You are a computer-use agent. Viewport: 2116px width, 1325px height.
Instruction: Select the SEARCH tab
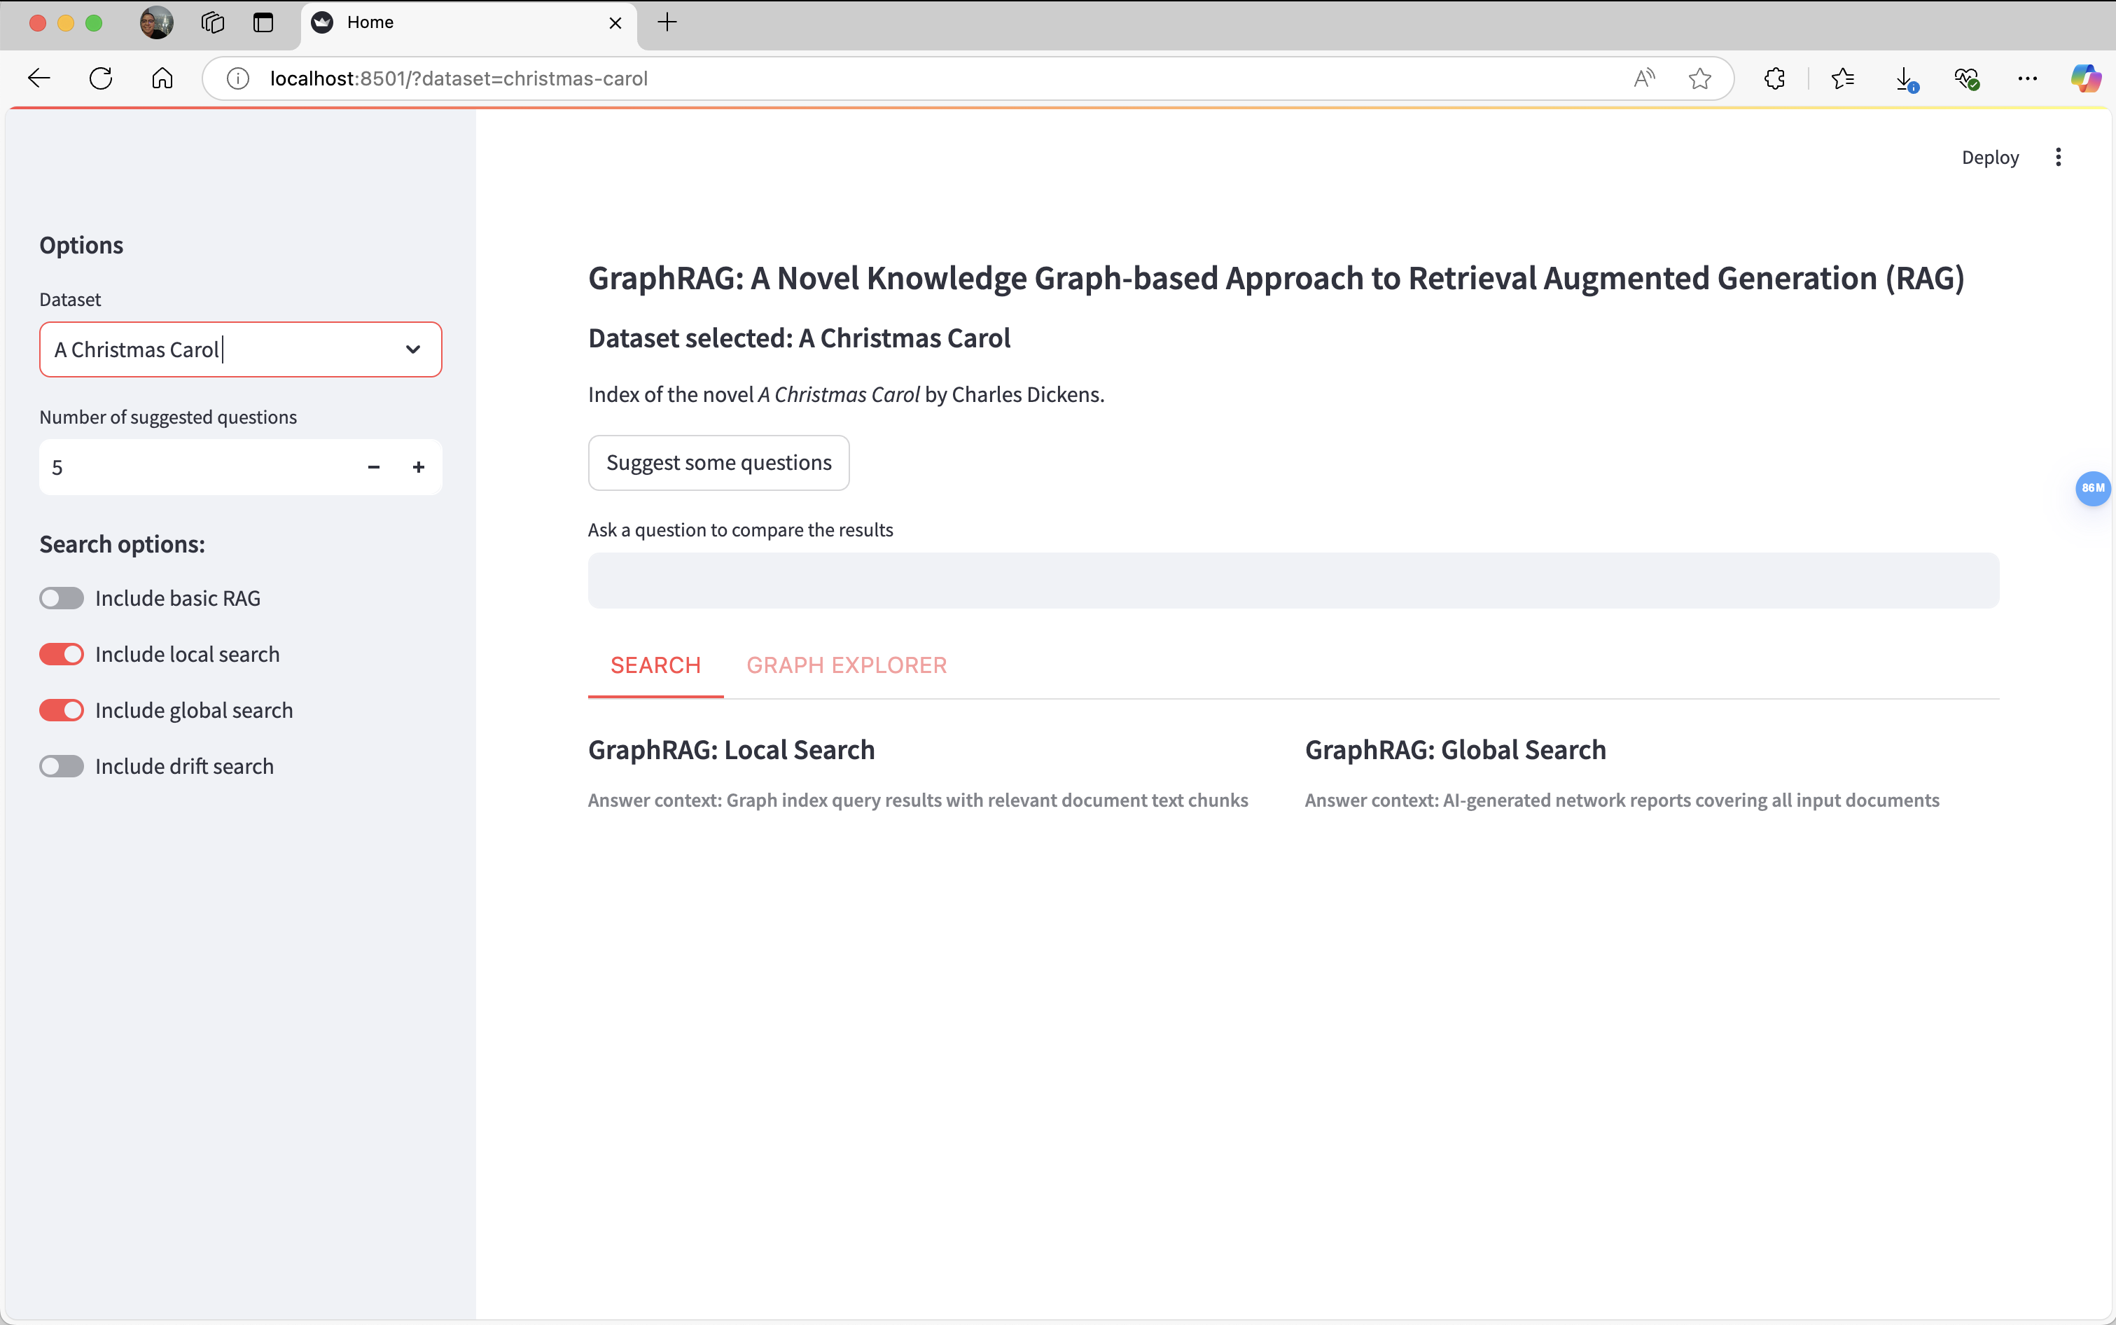655,665
